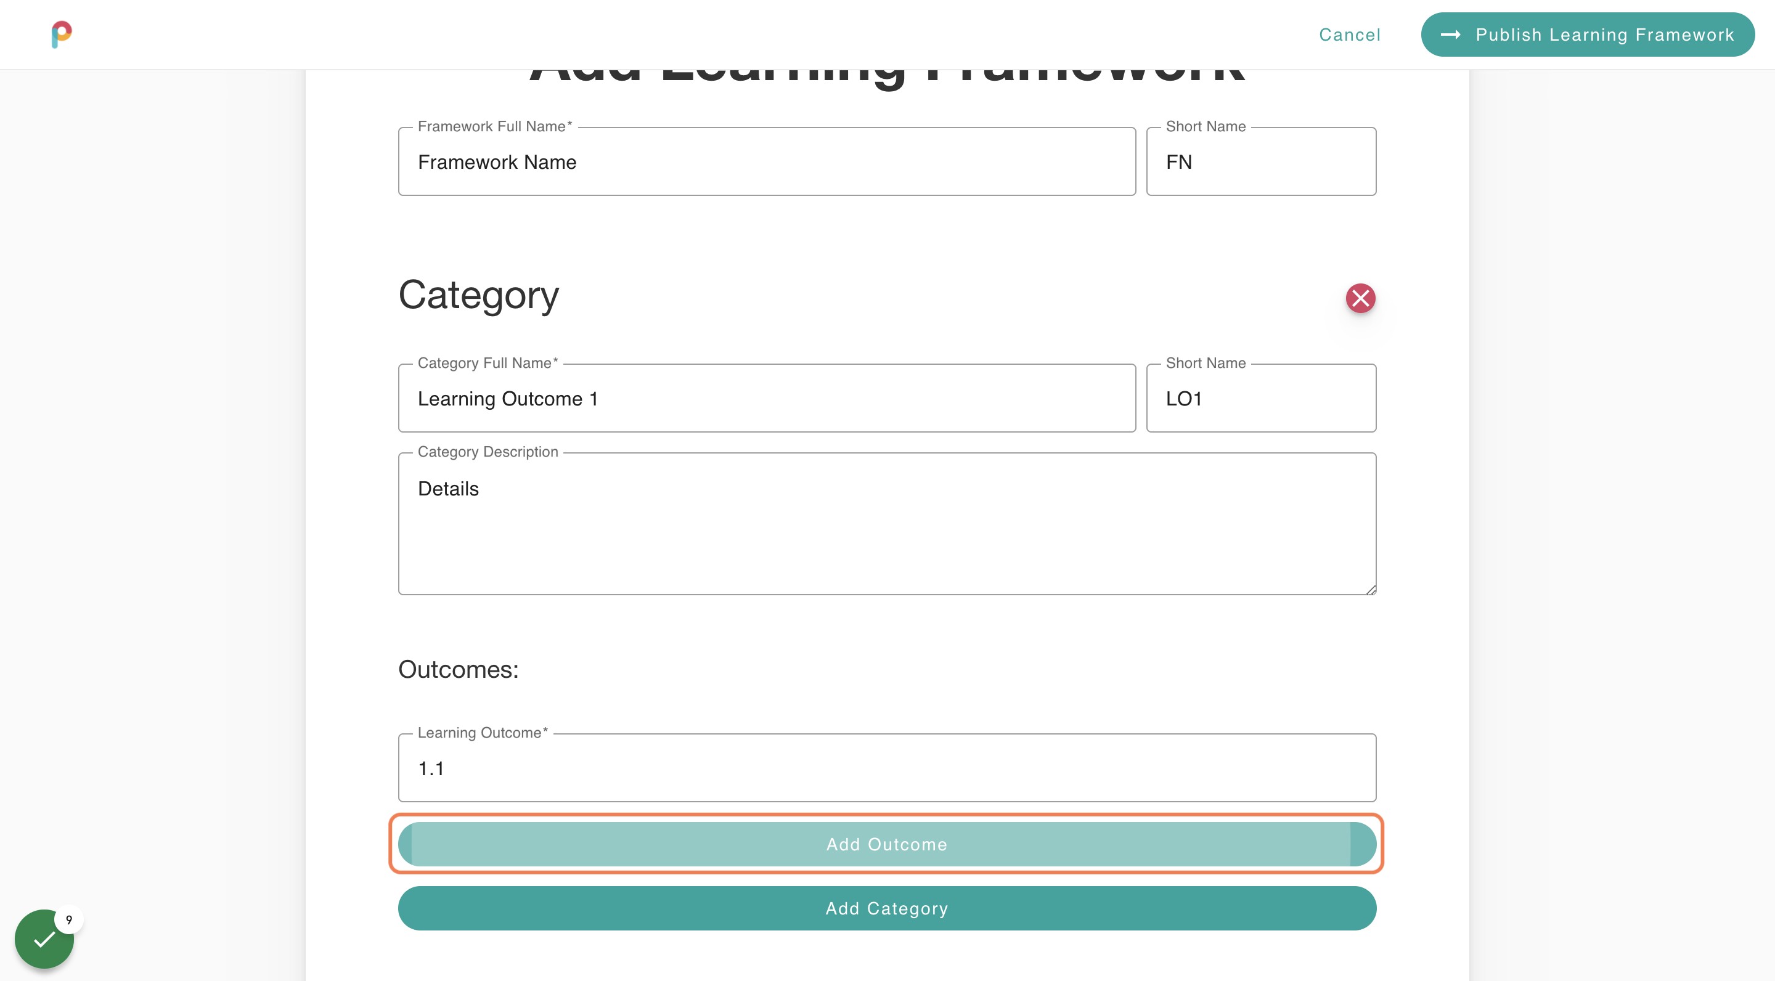The image size is (1775, 981).
Task: Click the number 9 notification badge
Action: click(69, 919)
